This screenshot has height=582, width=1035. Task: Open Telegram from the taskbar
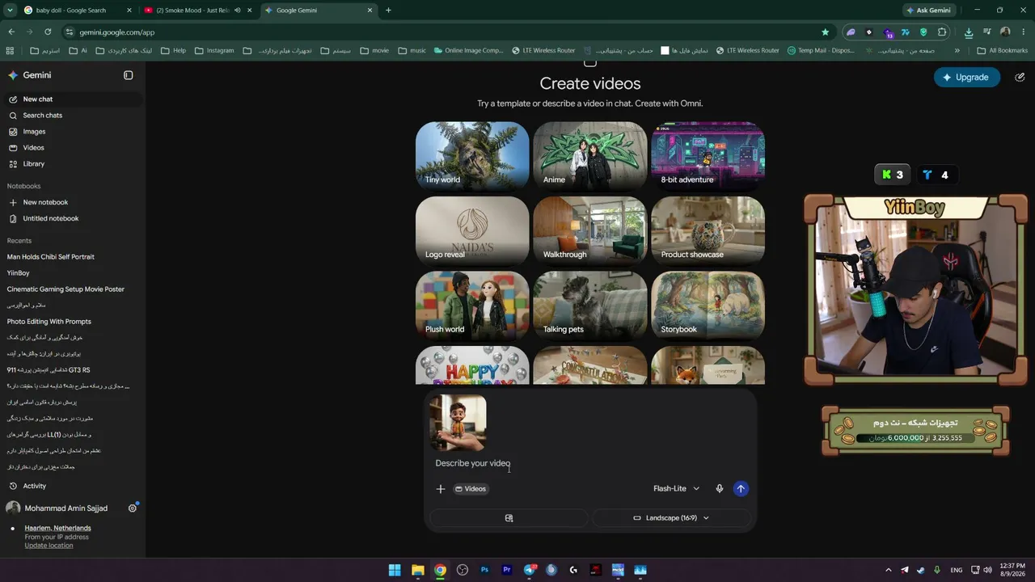point(530,570)
